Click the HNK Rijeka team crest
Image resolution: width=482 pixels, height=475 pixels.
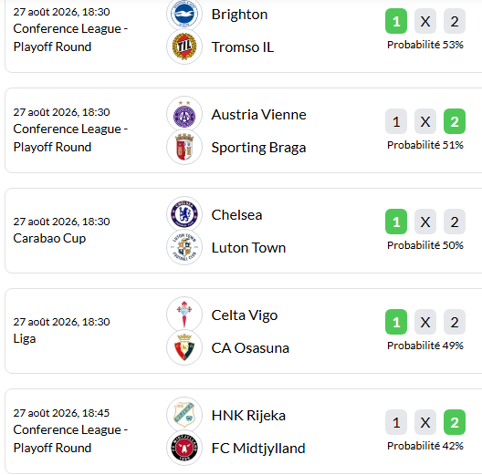click(184, 415)
